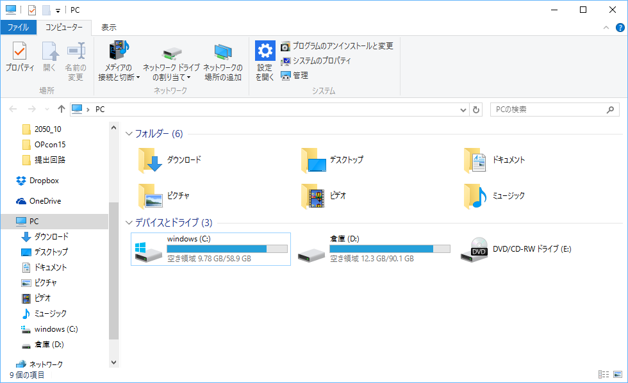
Task: Select the windows (C:) drive icon
Action: pyautogui.click(x=148, y=252)
